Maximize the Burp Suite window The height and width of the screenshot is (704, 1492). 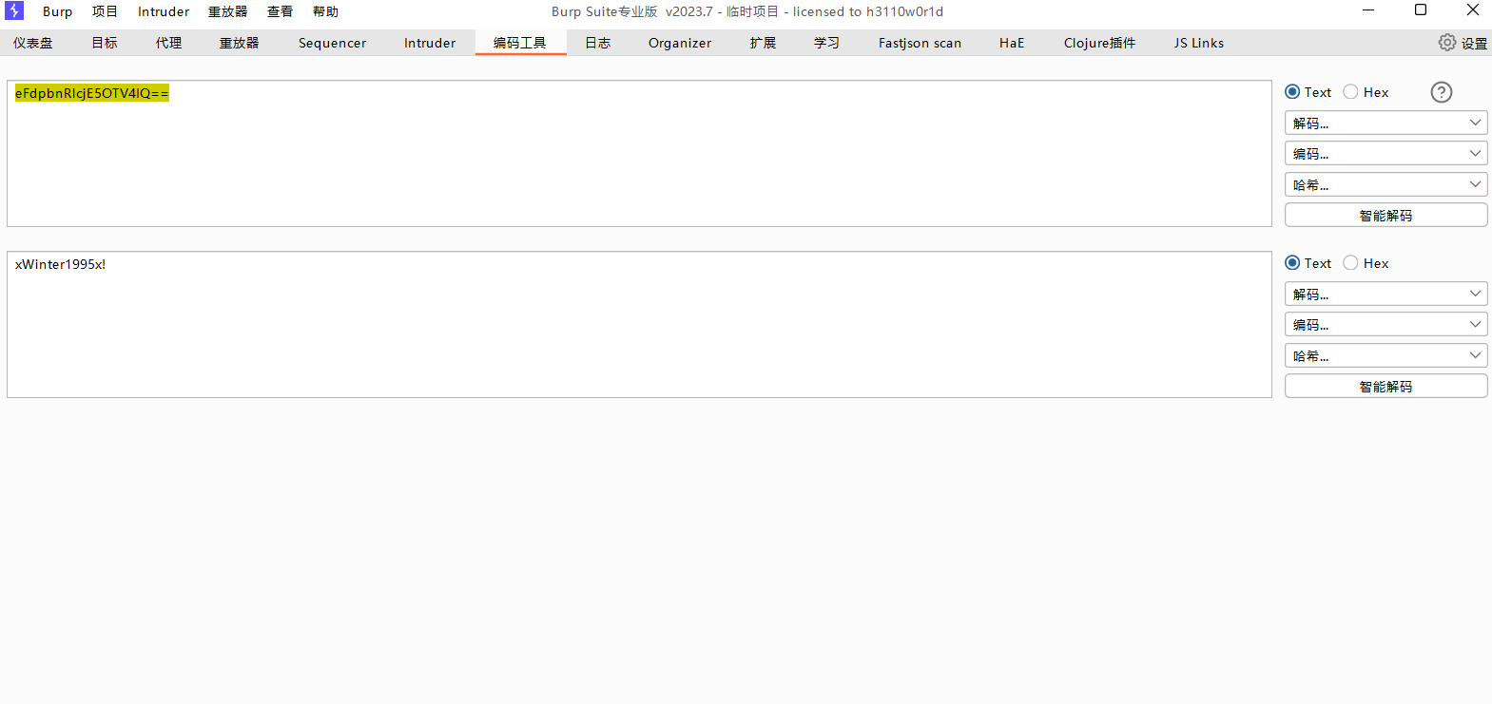1421,10
